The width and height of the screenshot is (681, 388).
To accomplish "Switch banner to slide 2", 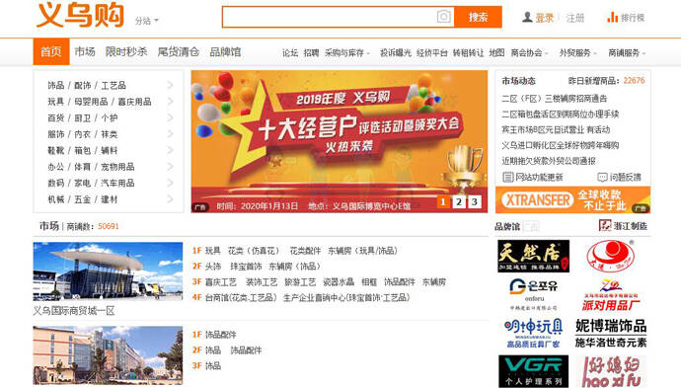I will tap(459, 201).
